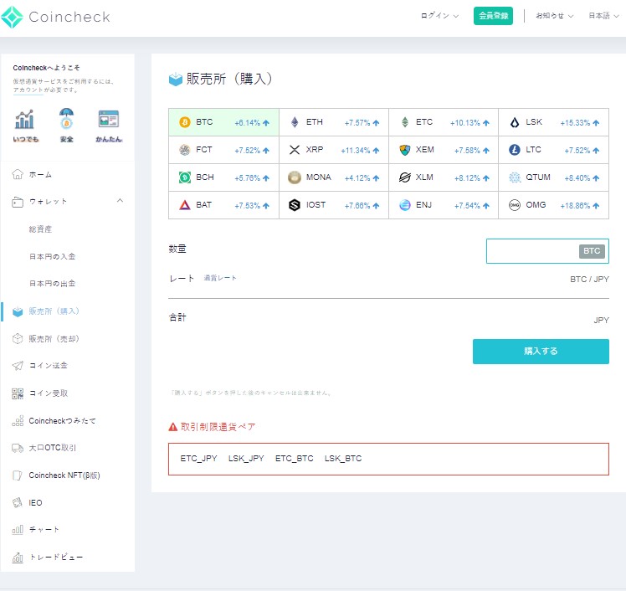Open 総資産 in sidebar
The width and height of the screenshot is (626, 591).
click(x=40, y=229)
